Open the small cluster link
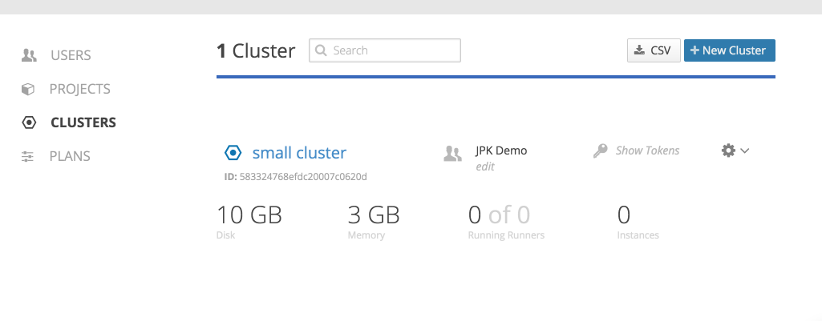The width and height of the screenshot is (822, 321). pyautogui.click(x=299, y=153)
